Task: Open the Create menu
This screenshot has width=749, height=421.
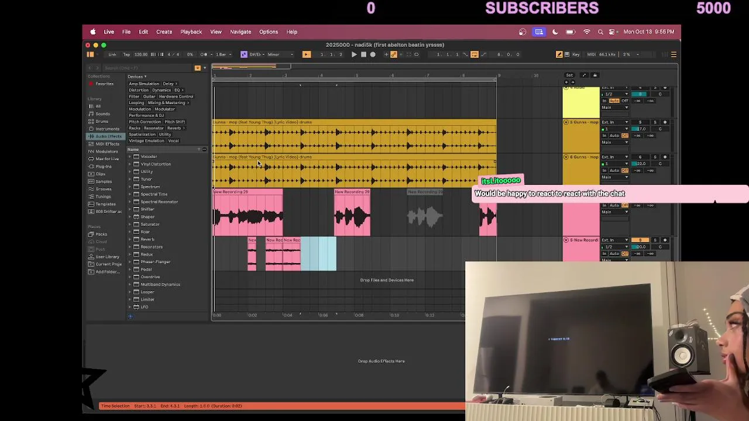Action: (164, 32)
